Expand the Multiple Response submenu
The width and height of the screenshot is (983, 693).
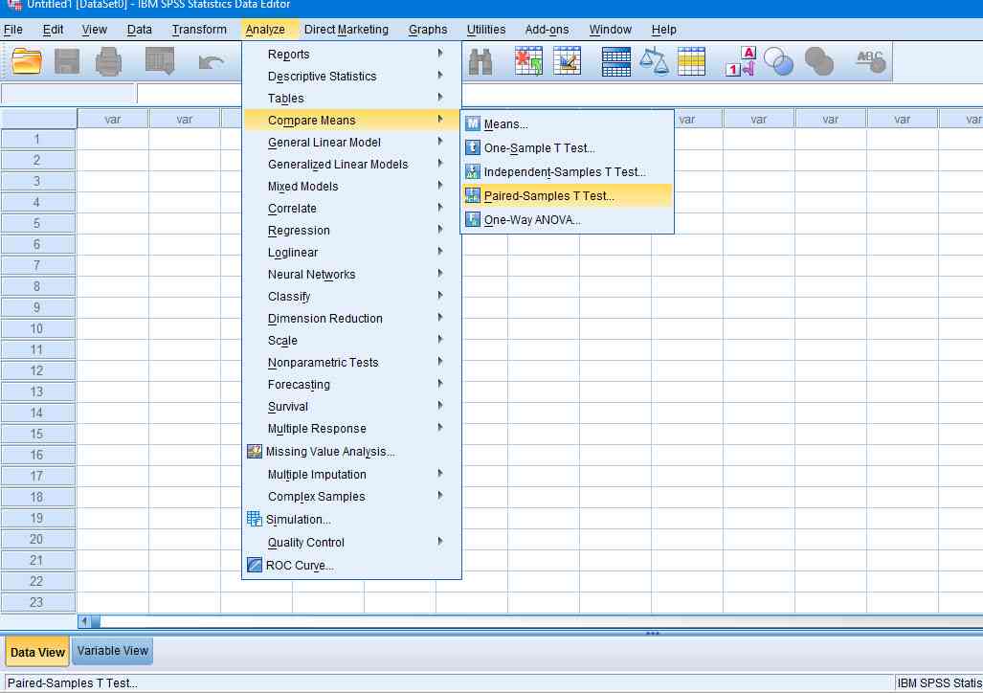coord(351,429)
